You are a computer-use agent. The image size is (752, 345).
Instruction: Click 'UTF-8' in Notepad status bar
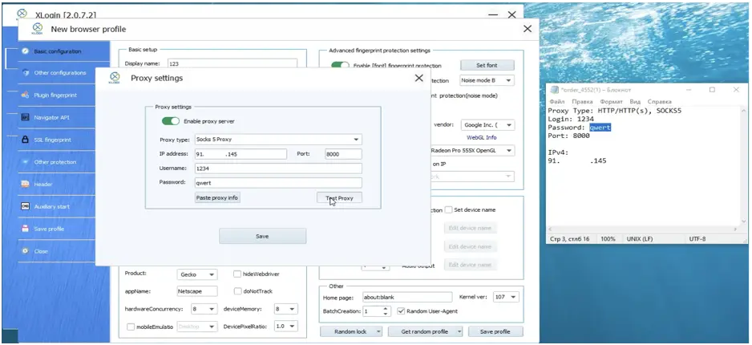pos(698,238)
